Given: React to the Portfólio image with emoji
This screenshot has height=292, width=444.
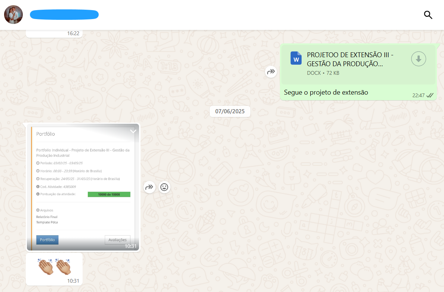Looking at the screenshot, I should point(164,187).
